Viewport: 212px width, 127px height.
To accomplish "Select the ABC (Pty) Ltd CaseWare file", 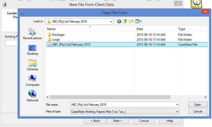I will [x=71, y=45].
